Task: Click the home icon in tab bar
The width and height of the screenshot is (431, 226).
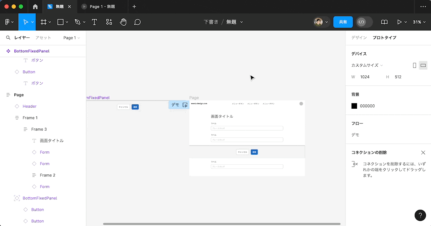Action: pyautogui.click(x=35, y=6)
